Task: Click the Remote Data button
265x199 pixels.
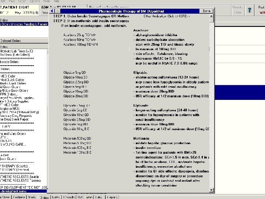Action: (x=238, y=10)
